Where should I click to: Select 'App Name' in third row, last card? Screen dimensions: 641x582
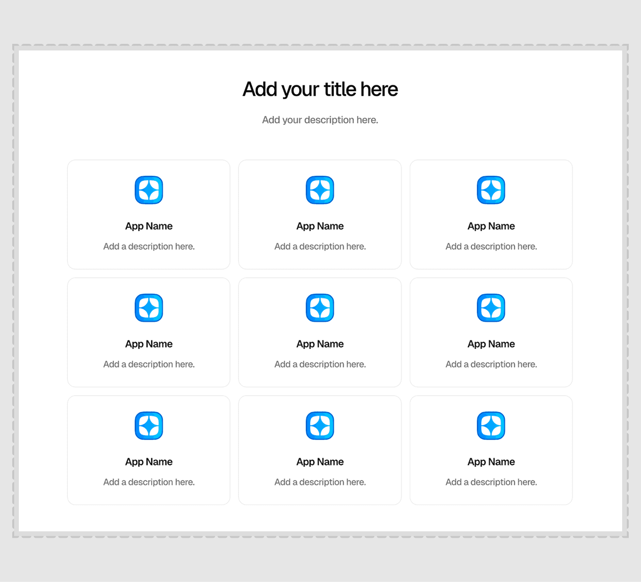491,462
